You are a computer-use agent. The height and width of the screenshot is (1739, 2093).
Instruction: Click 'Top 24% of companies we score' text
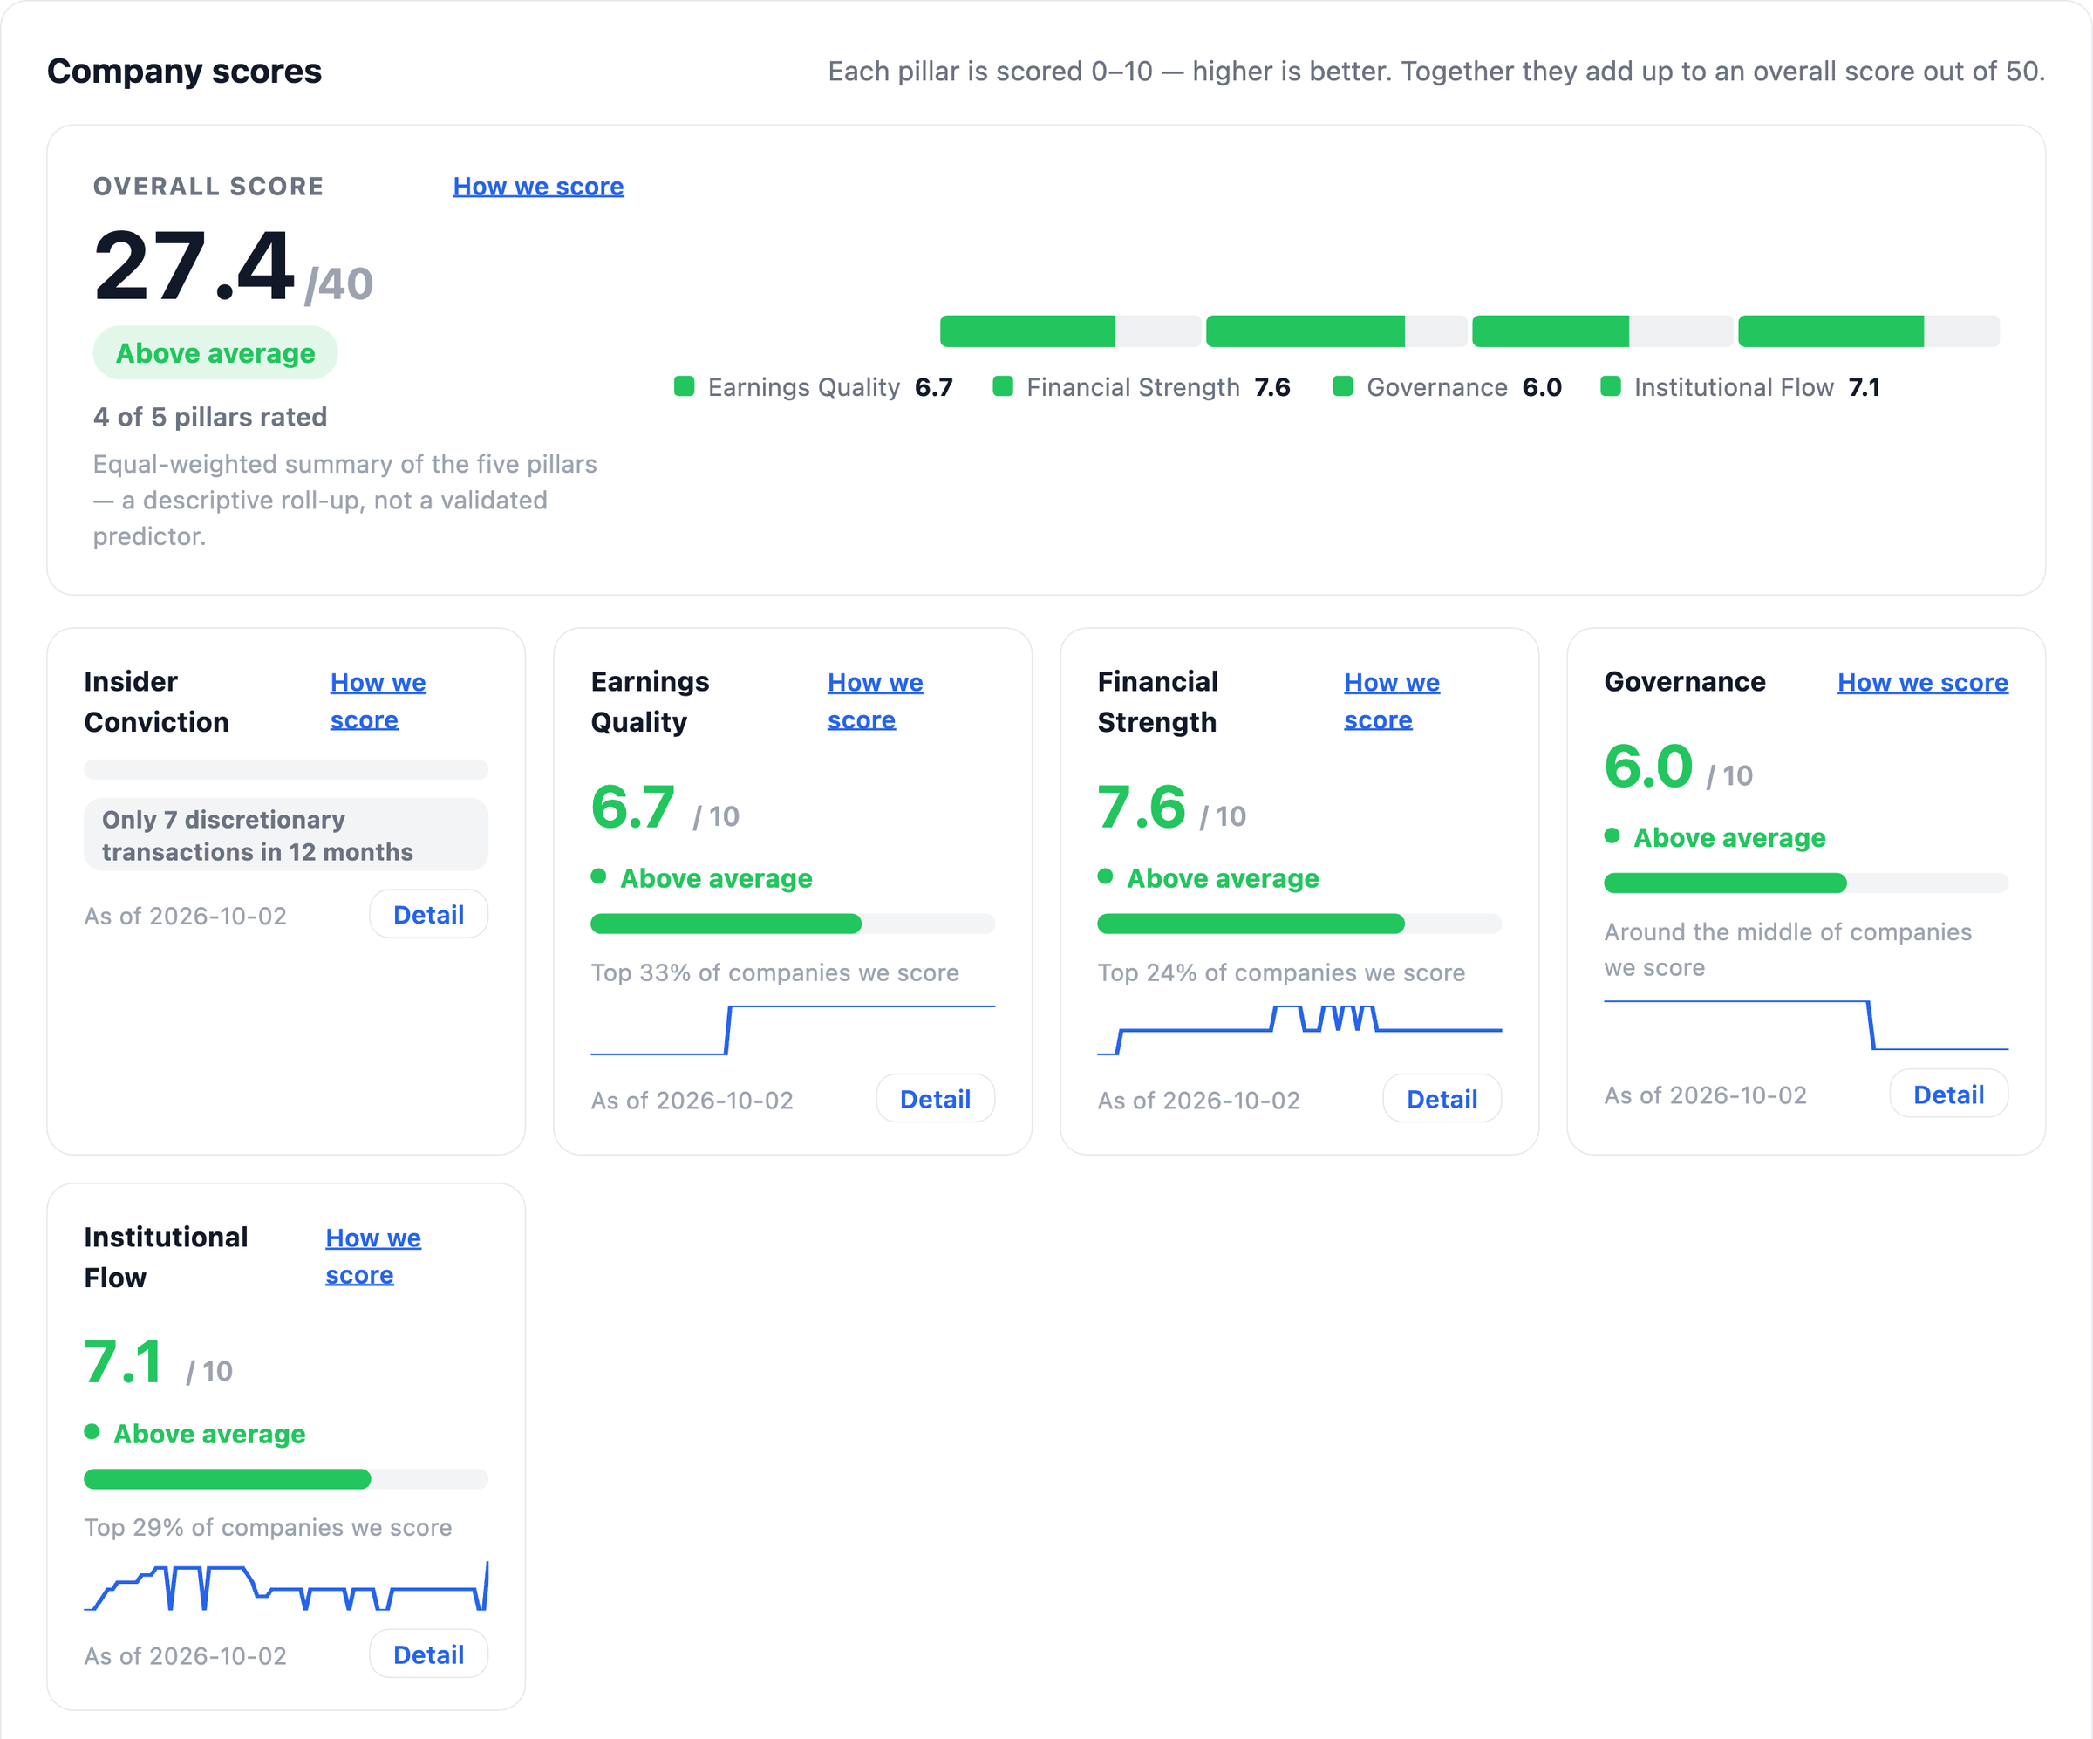coord(1281,972)
